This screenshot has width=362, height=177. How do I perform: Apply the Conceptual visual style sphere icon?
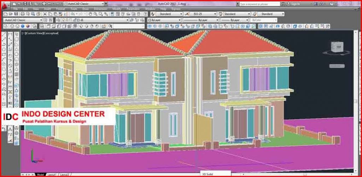click(28, 26)
